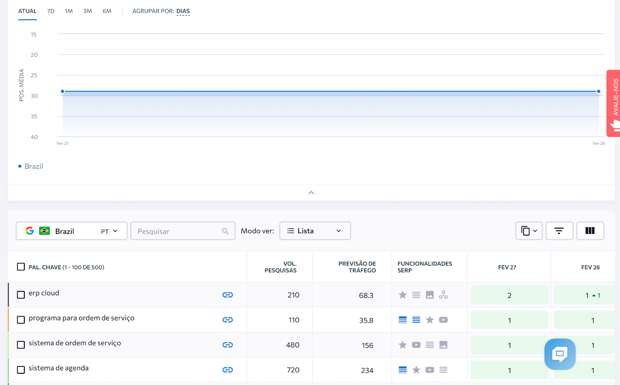Tick the sistema de ordem de serviço checkbox
The height and width of the screenshot is (385, 620).
click(21, 345)
